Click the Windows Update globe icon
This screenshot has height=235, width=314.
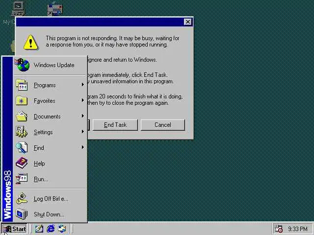point(23,65)
